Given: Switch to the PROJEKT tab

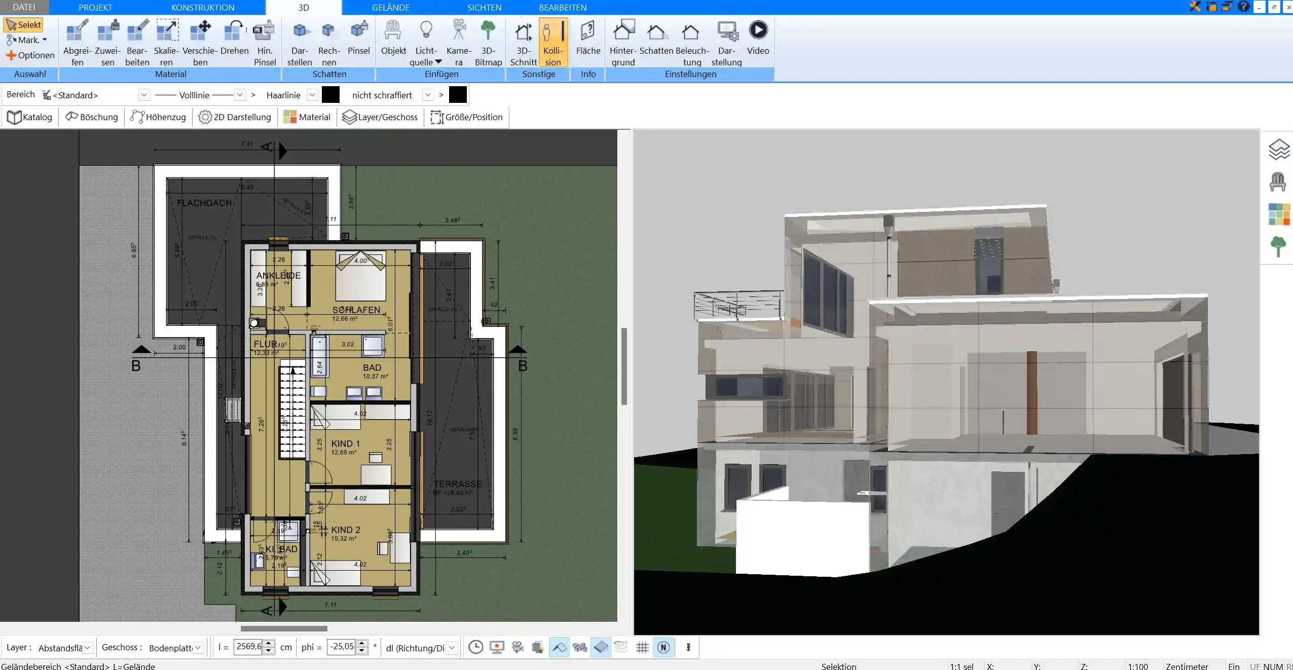Looking at the screenshot, I should pos(95,8).
